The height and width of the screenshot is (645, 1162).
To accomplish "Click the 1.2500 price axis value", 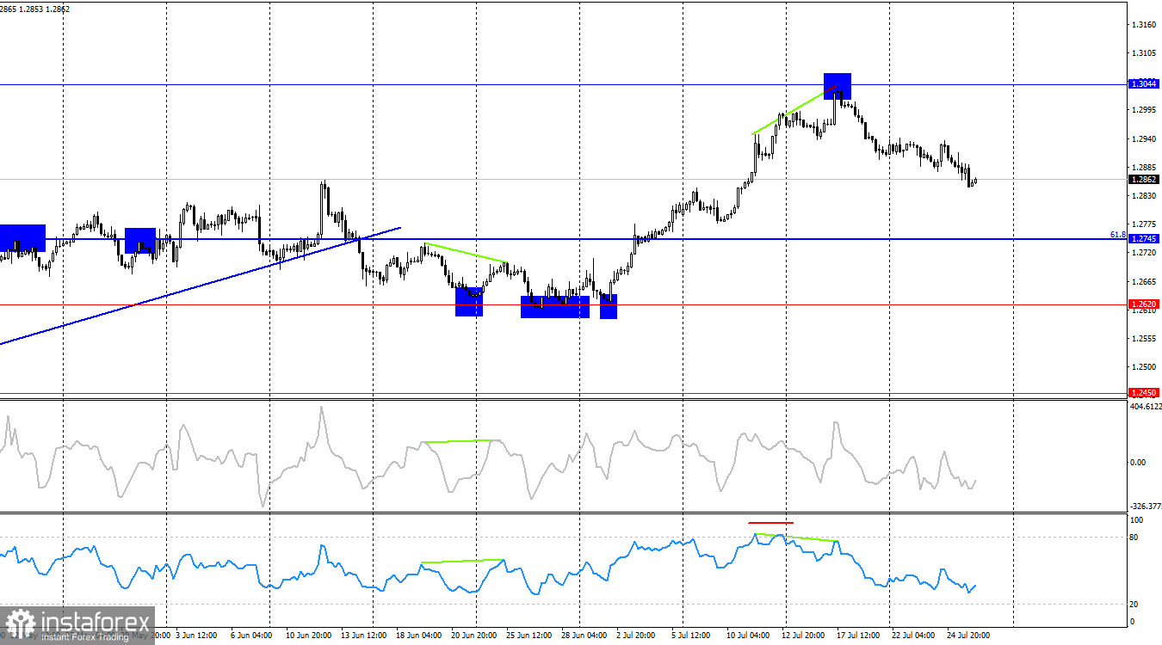I will [1144, 366].
